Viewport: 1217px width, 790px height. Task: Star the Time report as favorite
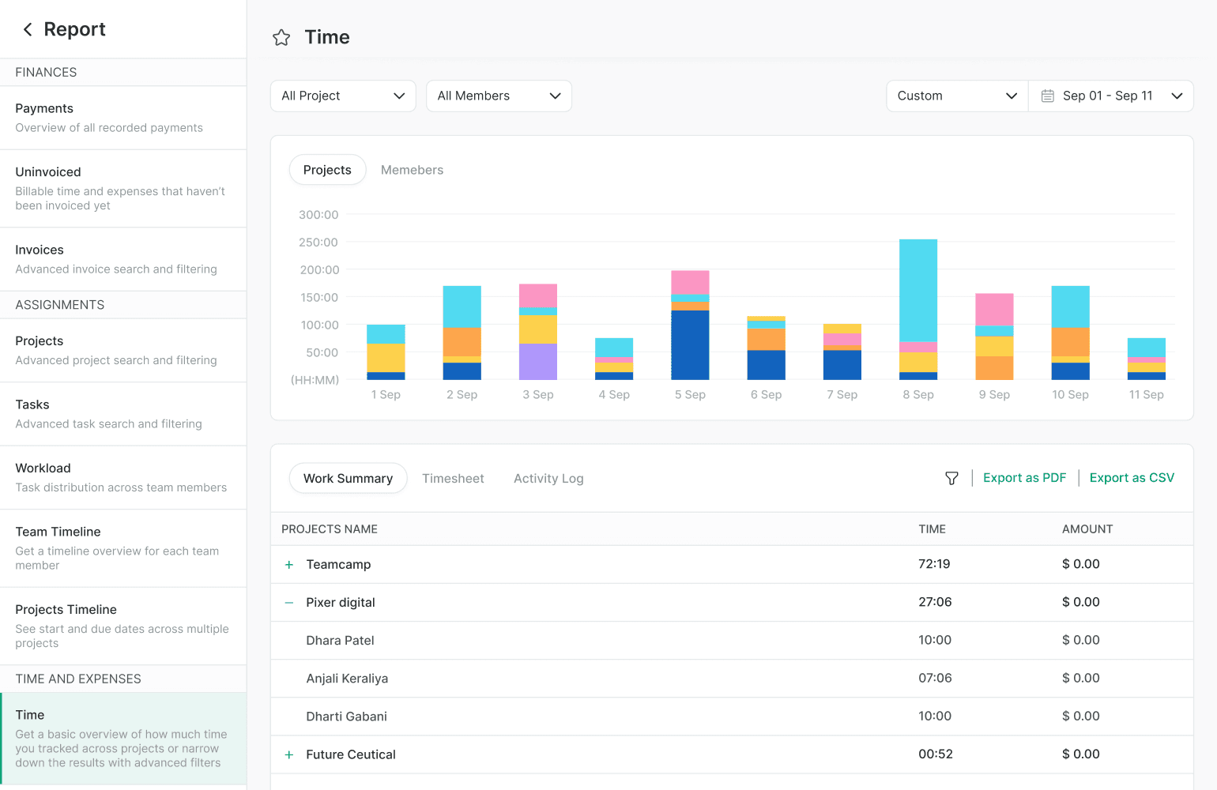click(x=281, y=37)
